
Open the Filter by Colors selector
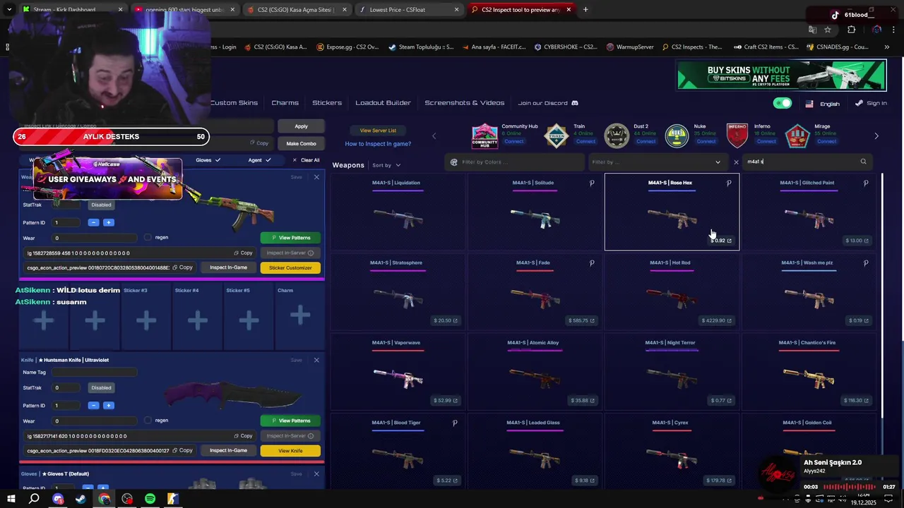pos(513,162)
